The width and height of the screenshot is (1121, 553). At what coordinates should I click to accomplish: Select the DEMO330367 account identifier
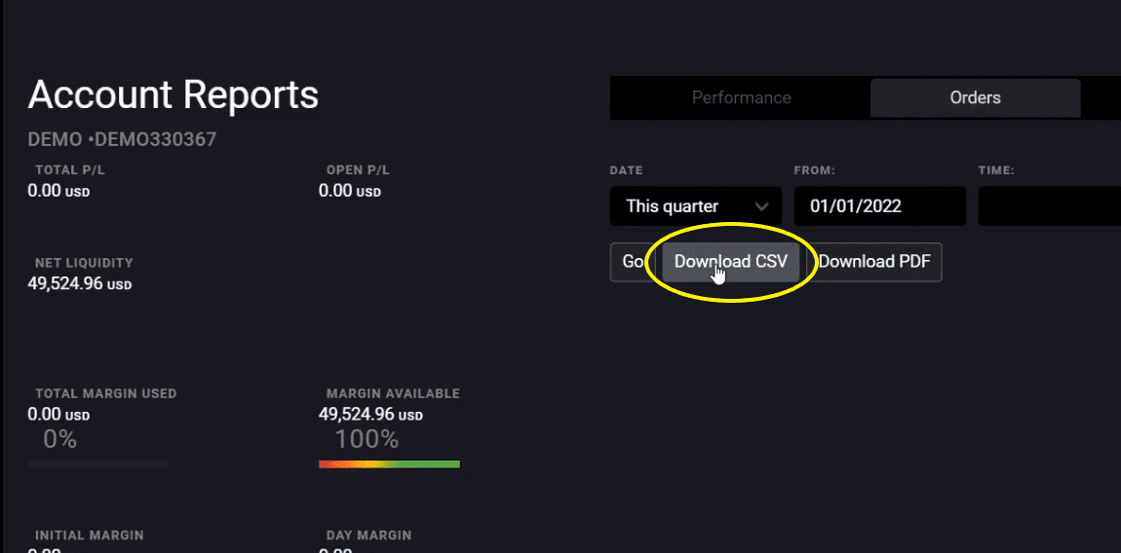(154, 140)
